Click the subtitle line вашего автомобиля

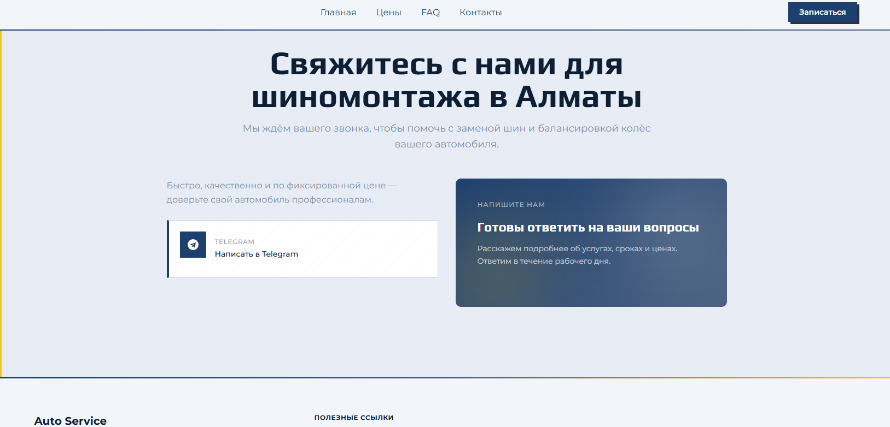446,145
